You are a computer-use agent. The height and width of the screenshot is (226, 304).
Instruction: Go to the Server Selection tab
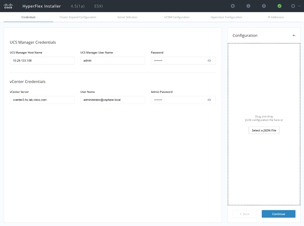127,17
